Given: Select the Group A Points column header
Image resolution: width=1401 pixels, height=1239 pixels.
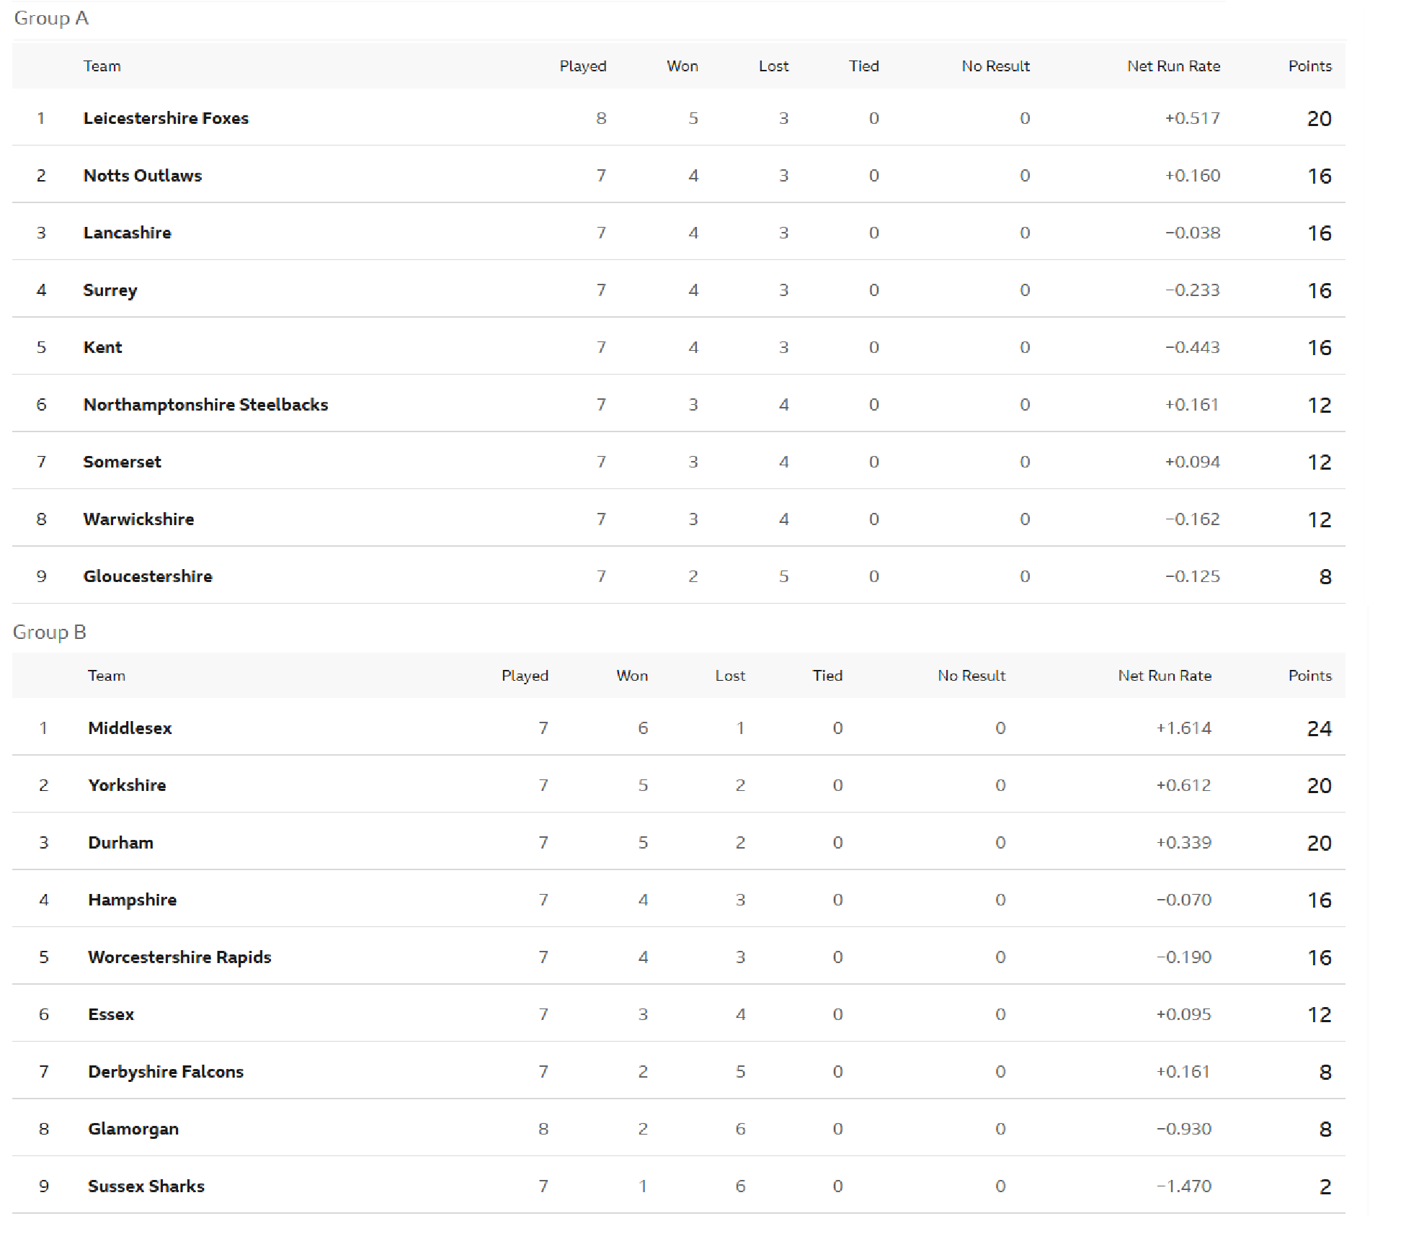Looking at the screenshot, I should pyautogui.click(x=1309, y=66).
